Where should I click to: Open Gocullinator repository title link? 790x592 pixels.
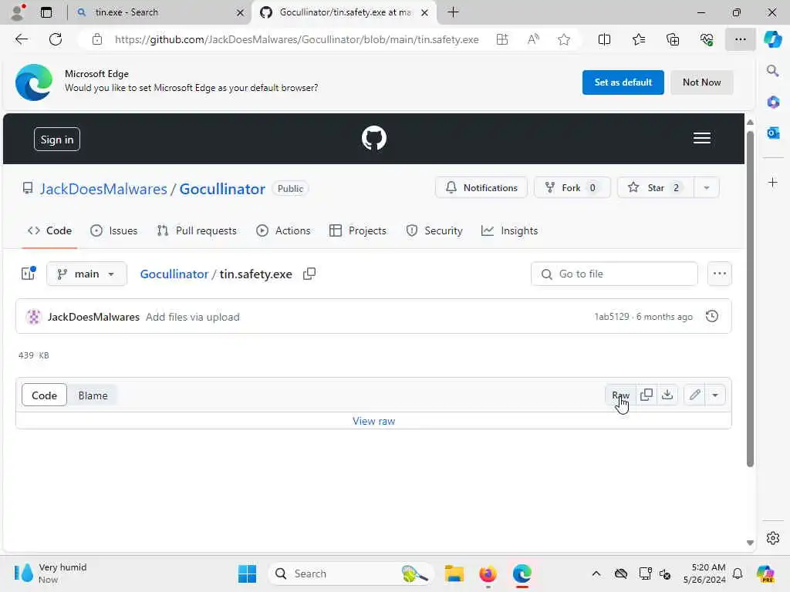(x=222, y=189)
